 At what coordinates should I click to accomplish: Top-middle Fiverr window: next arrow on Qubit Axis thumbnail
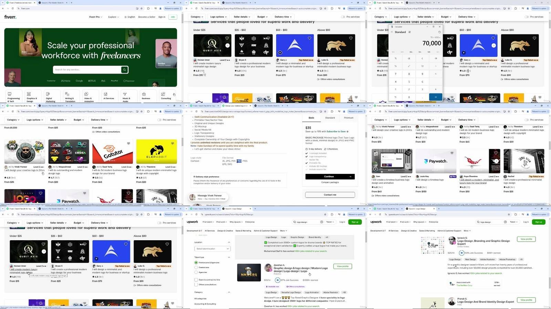[228, 45]
